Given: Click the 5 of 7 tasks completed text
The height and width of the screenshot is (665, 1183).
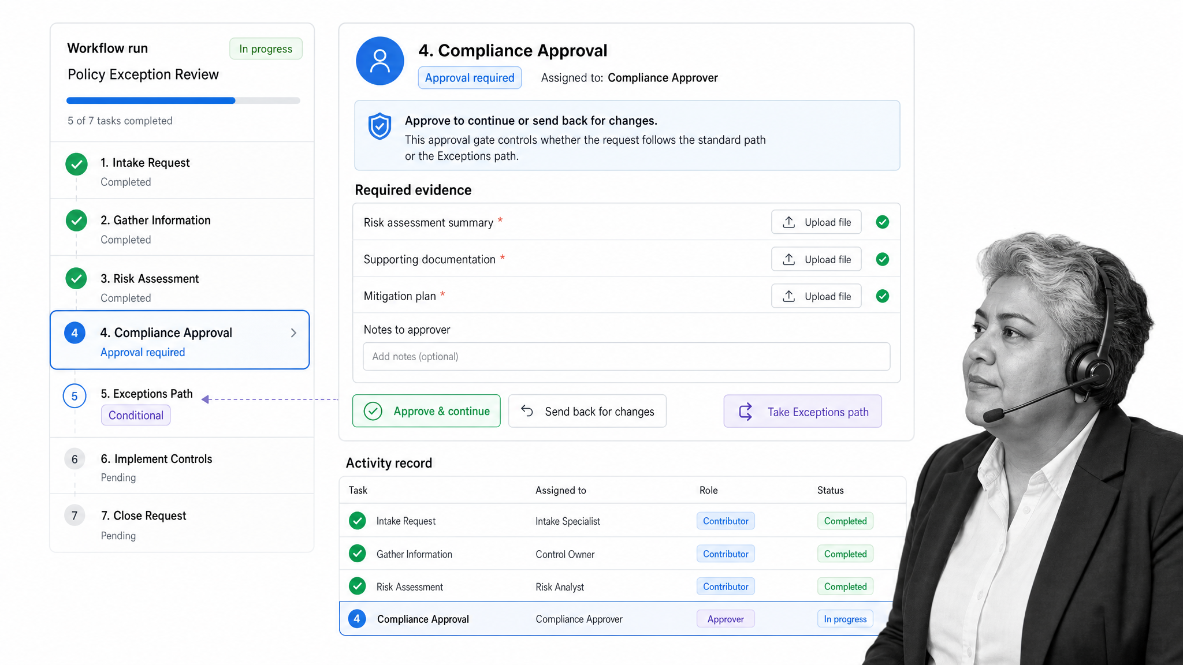Looking at the screenshot, I should [x=120, y=121].
